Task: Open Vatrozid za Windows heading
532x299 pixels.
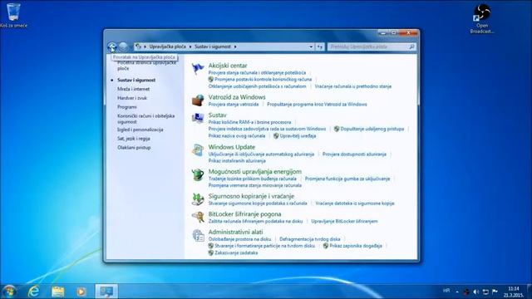Action: tap(237, 97)
